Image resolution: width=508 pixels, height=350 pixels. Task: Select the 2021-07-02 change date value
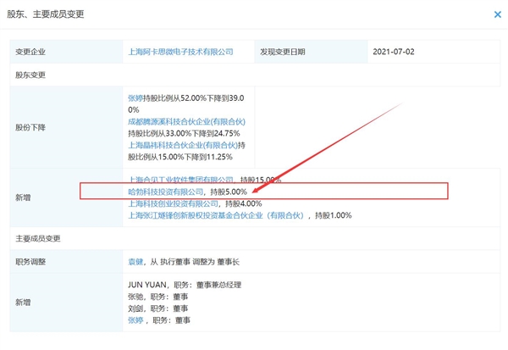click(x=395, y=53)
